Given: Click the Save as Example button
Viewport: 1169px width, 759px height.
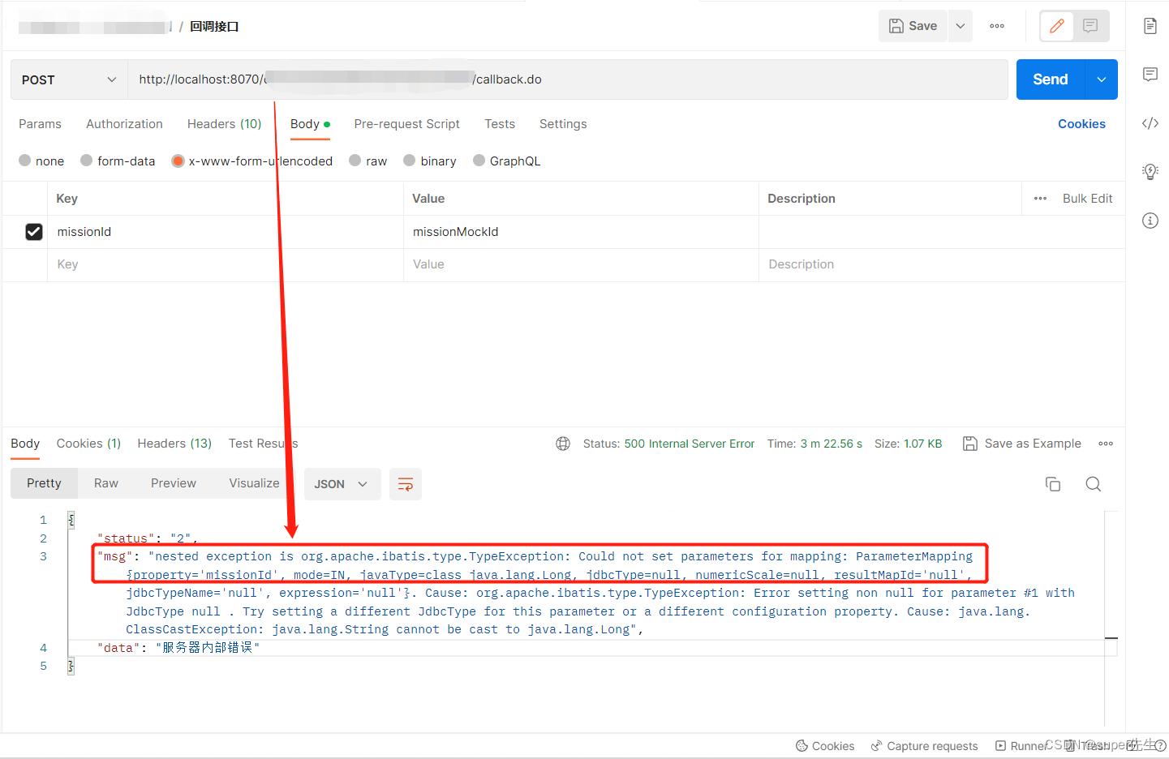Looking at the screenshot, I should [1022, 444].
